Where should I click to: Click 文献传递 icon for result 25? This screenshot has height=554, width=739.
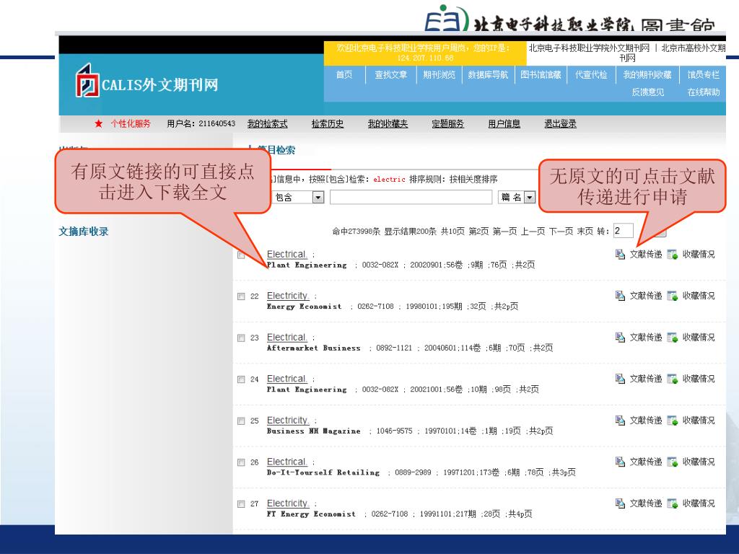620,421
